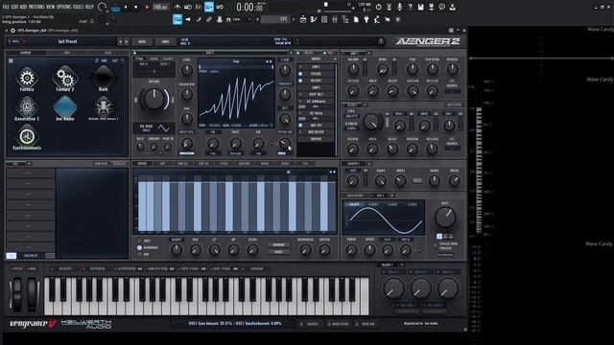Image resolution: width=614 pixels, height=345 pixels.
Task: Select next waveform with the Saw right arrow
Action: tap(271, 61)
